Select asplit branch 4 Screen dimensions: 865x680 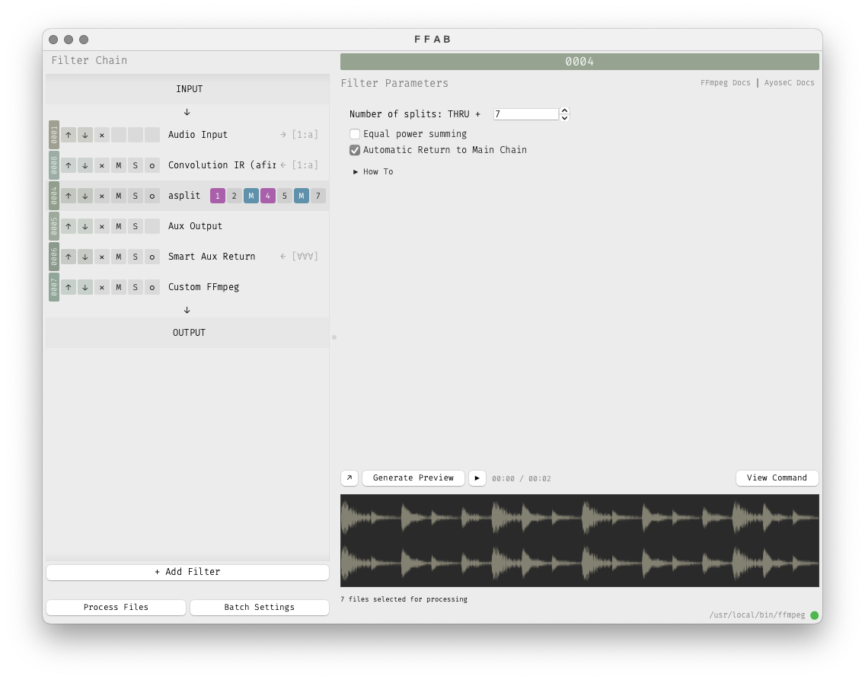tap(268, 196)
